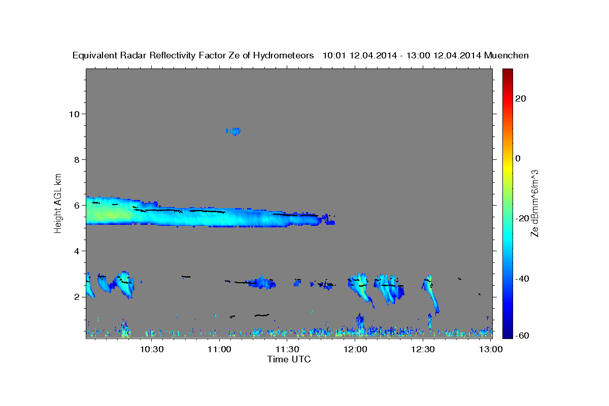Image resolution: width=609 pixels, height=406 pixels.
Task: Click the colorbar value label 0
Action: pos(518,158)
